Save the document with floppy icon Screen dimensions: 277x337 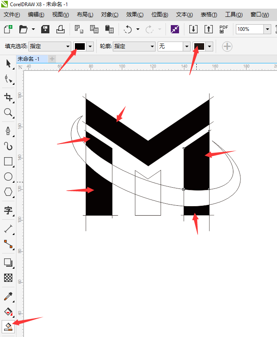click(45, 29)
